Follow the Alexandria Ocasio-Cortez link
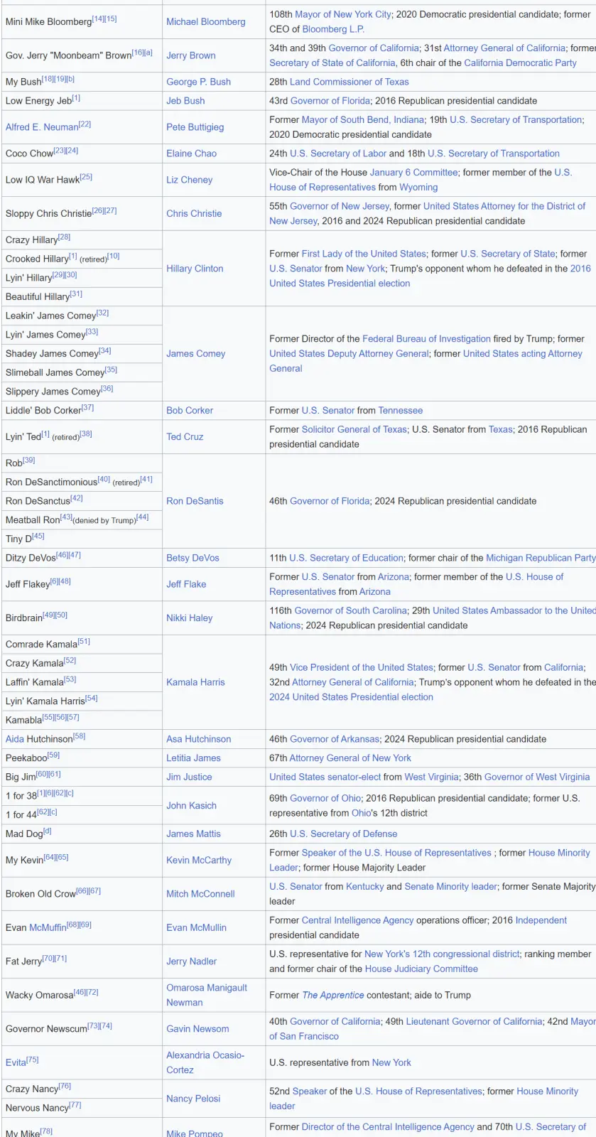This screenshot has width=596, height=1137. [205, 1062]
